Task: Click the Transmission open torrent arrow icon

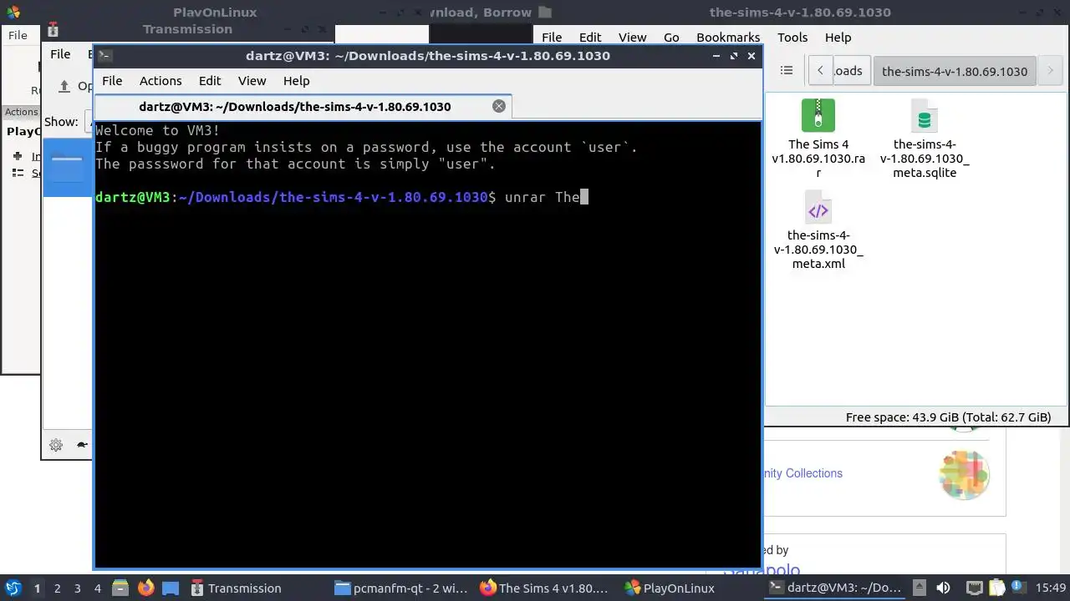Action: [x=64, y=86]
